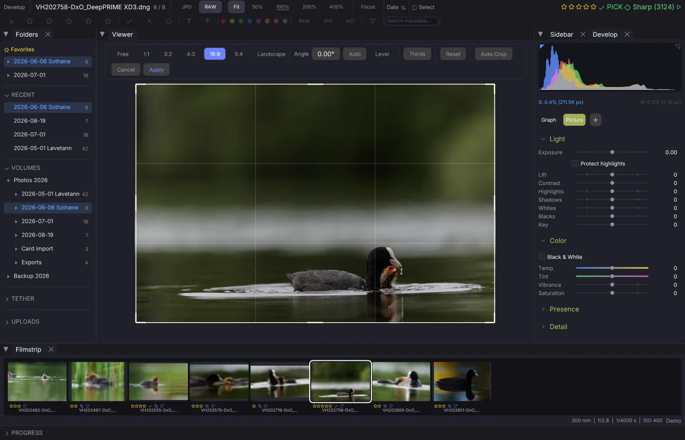The image size is (685, 440).
Task: Click the red reject X filter icon
Action: (x=149, y=21)
